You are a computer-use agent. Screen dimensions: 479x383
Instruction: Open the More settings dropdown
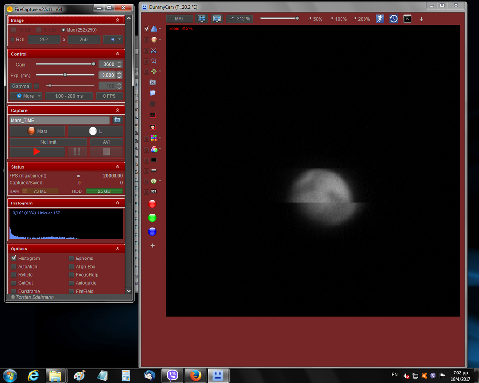coord(26,96)
